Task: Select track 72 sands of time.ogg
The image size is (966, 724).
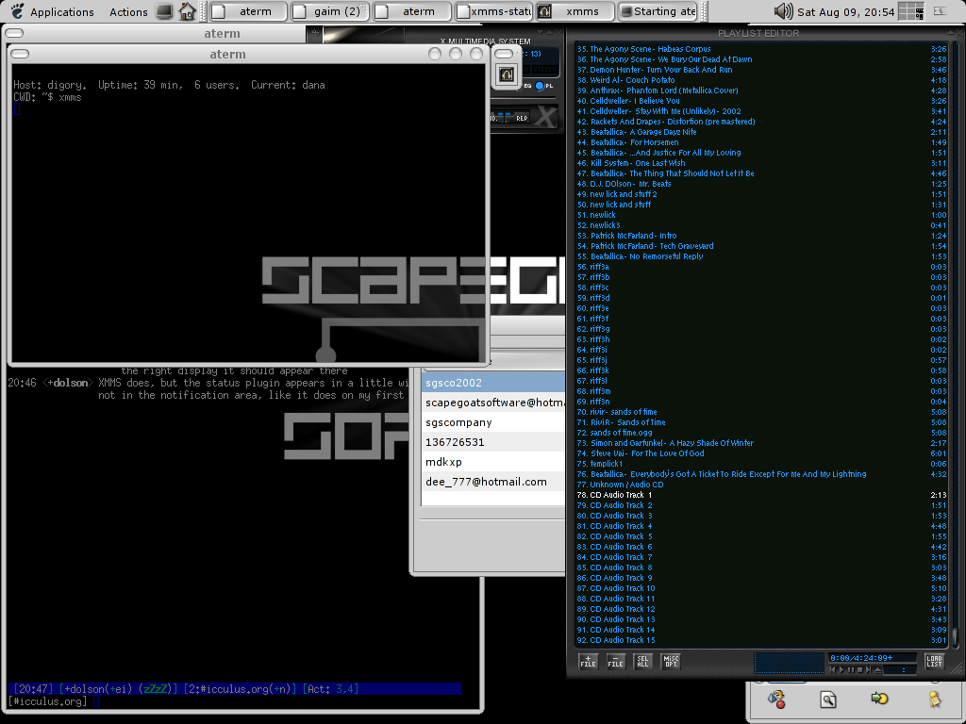Action: point(761,433)
